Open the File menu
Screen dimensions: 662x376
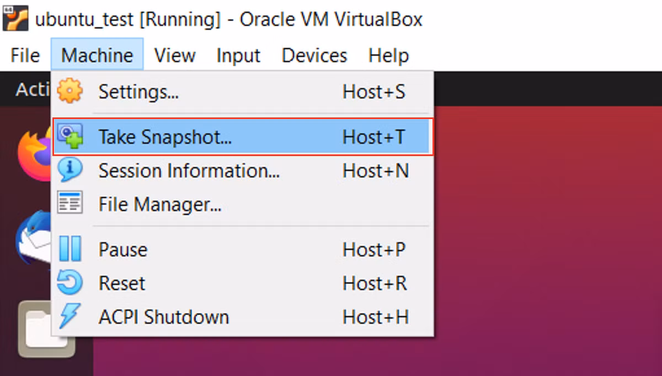(25, 55)
